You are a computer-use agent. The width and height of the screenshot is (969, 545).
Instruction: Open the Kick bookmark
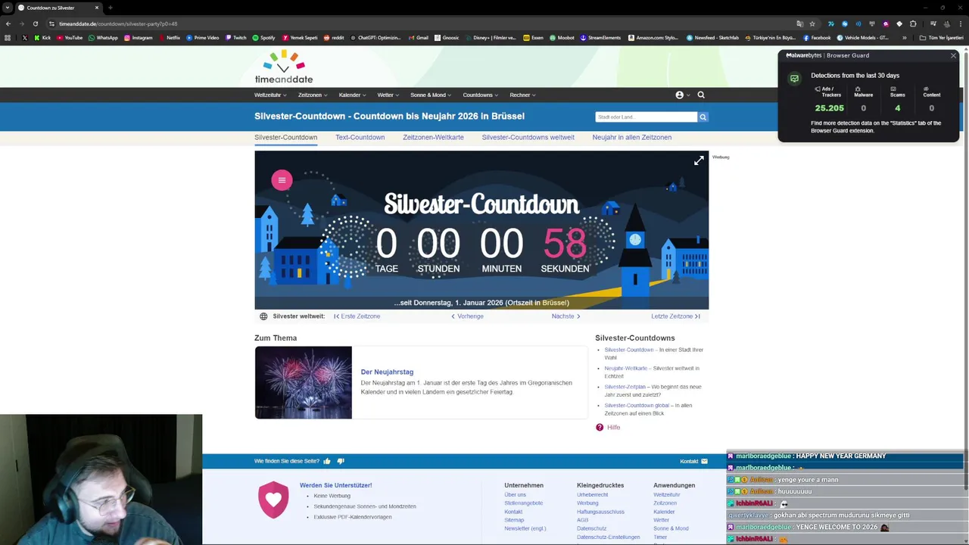click(42, 37)
